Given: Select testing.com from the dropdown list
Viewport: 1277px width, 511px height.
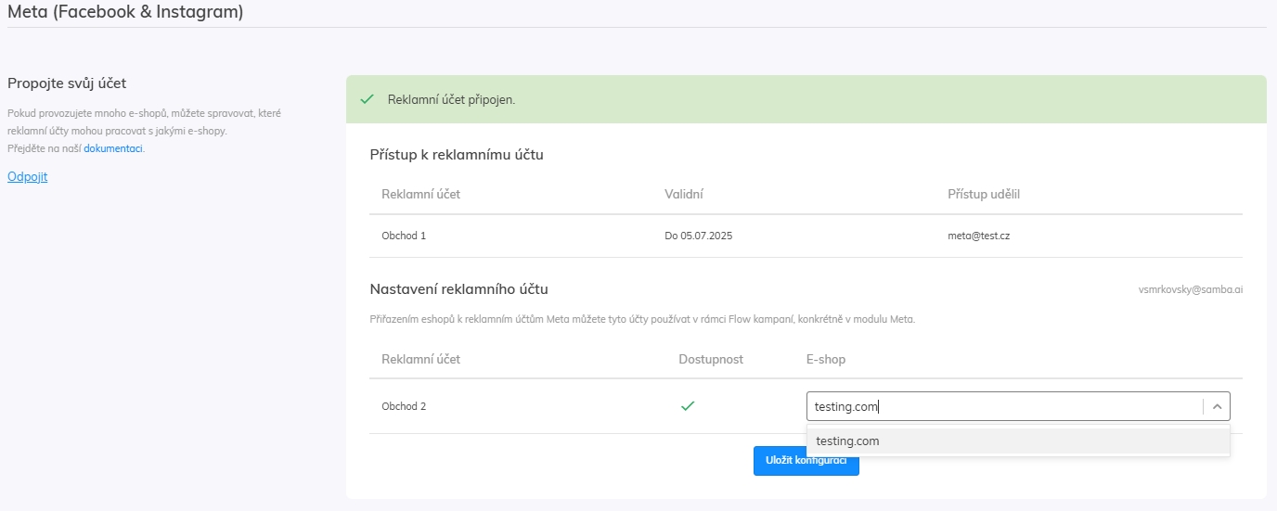Looking at the screenshot, I should coord(1018,441).
